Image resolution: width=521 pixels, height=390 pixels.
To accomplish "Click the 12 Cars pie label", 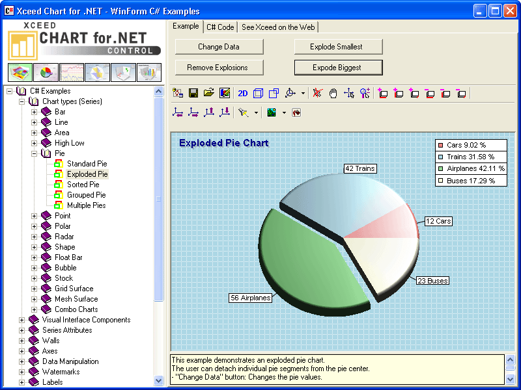I will pos(438,221).
